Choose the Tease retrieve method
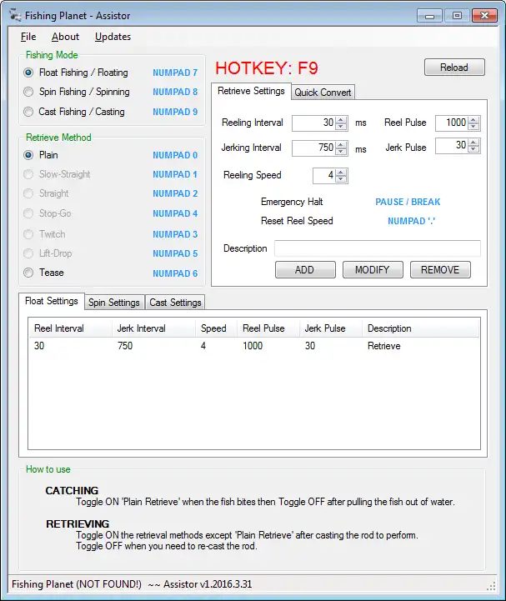506x601 pixels. (x=43, y=273)
